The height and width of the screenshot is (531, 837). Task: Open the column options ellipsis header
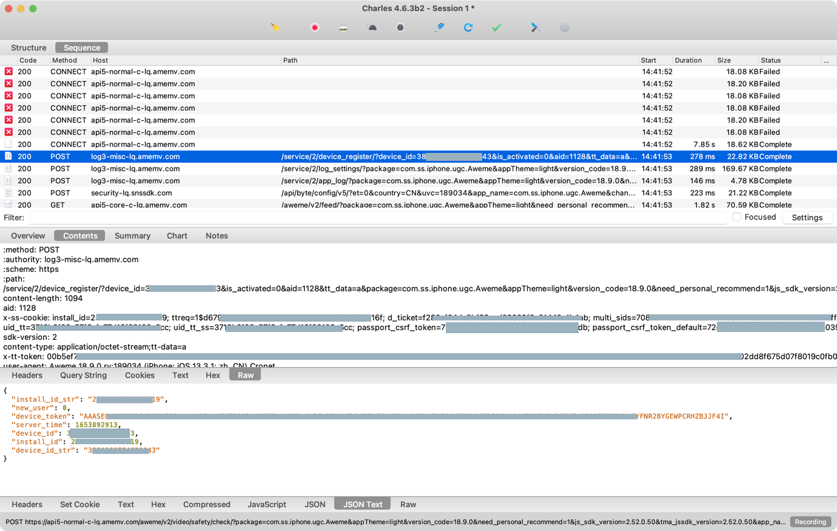click(x=826, y=60)
